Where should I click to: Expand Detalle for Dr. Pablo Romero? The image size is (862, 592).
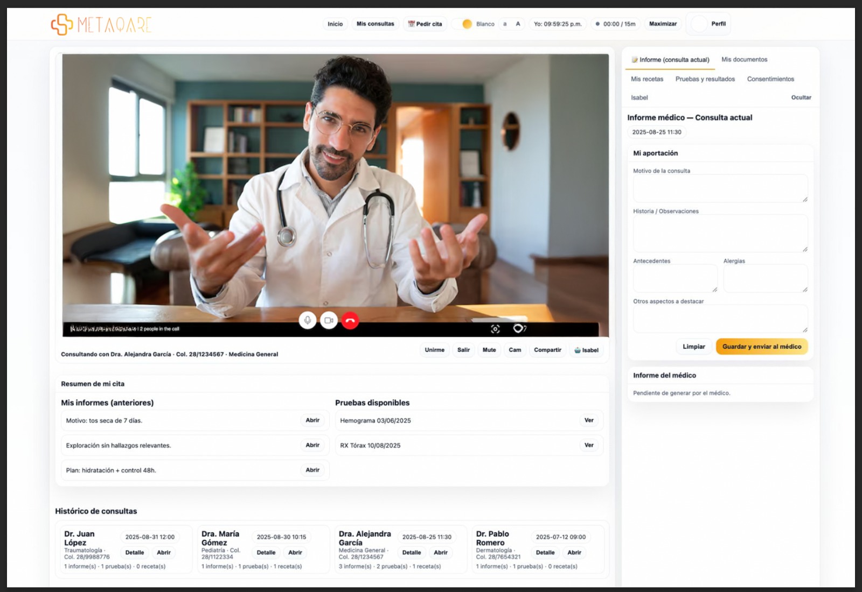click(x=545, y=553)
